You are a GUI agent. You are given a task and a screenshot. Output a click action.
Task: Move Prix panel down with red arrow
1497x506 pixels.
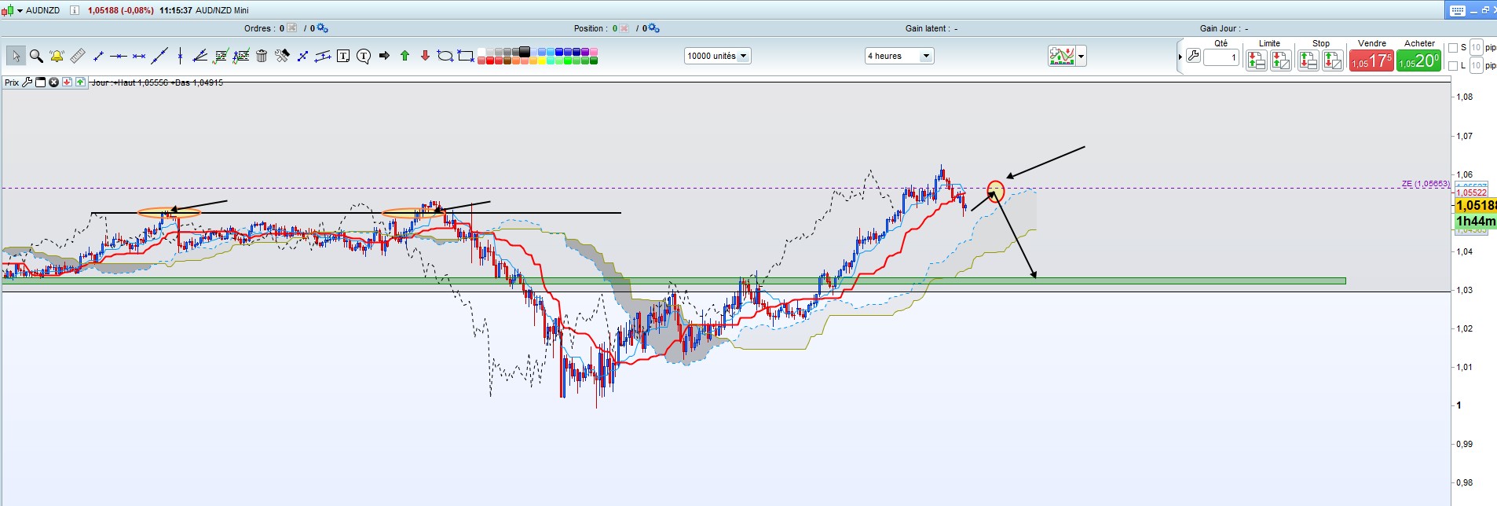point(68,82)
